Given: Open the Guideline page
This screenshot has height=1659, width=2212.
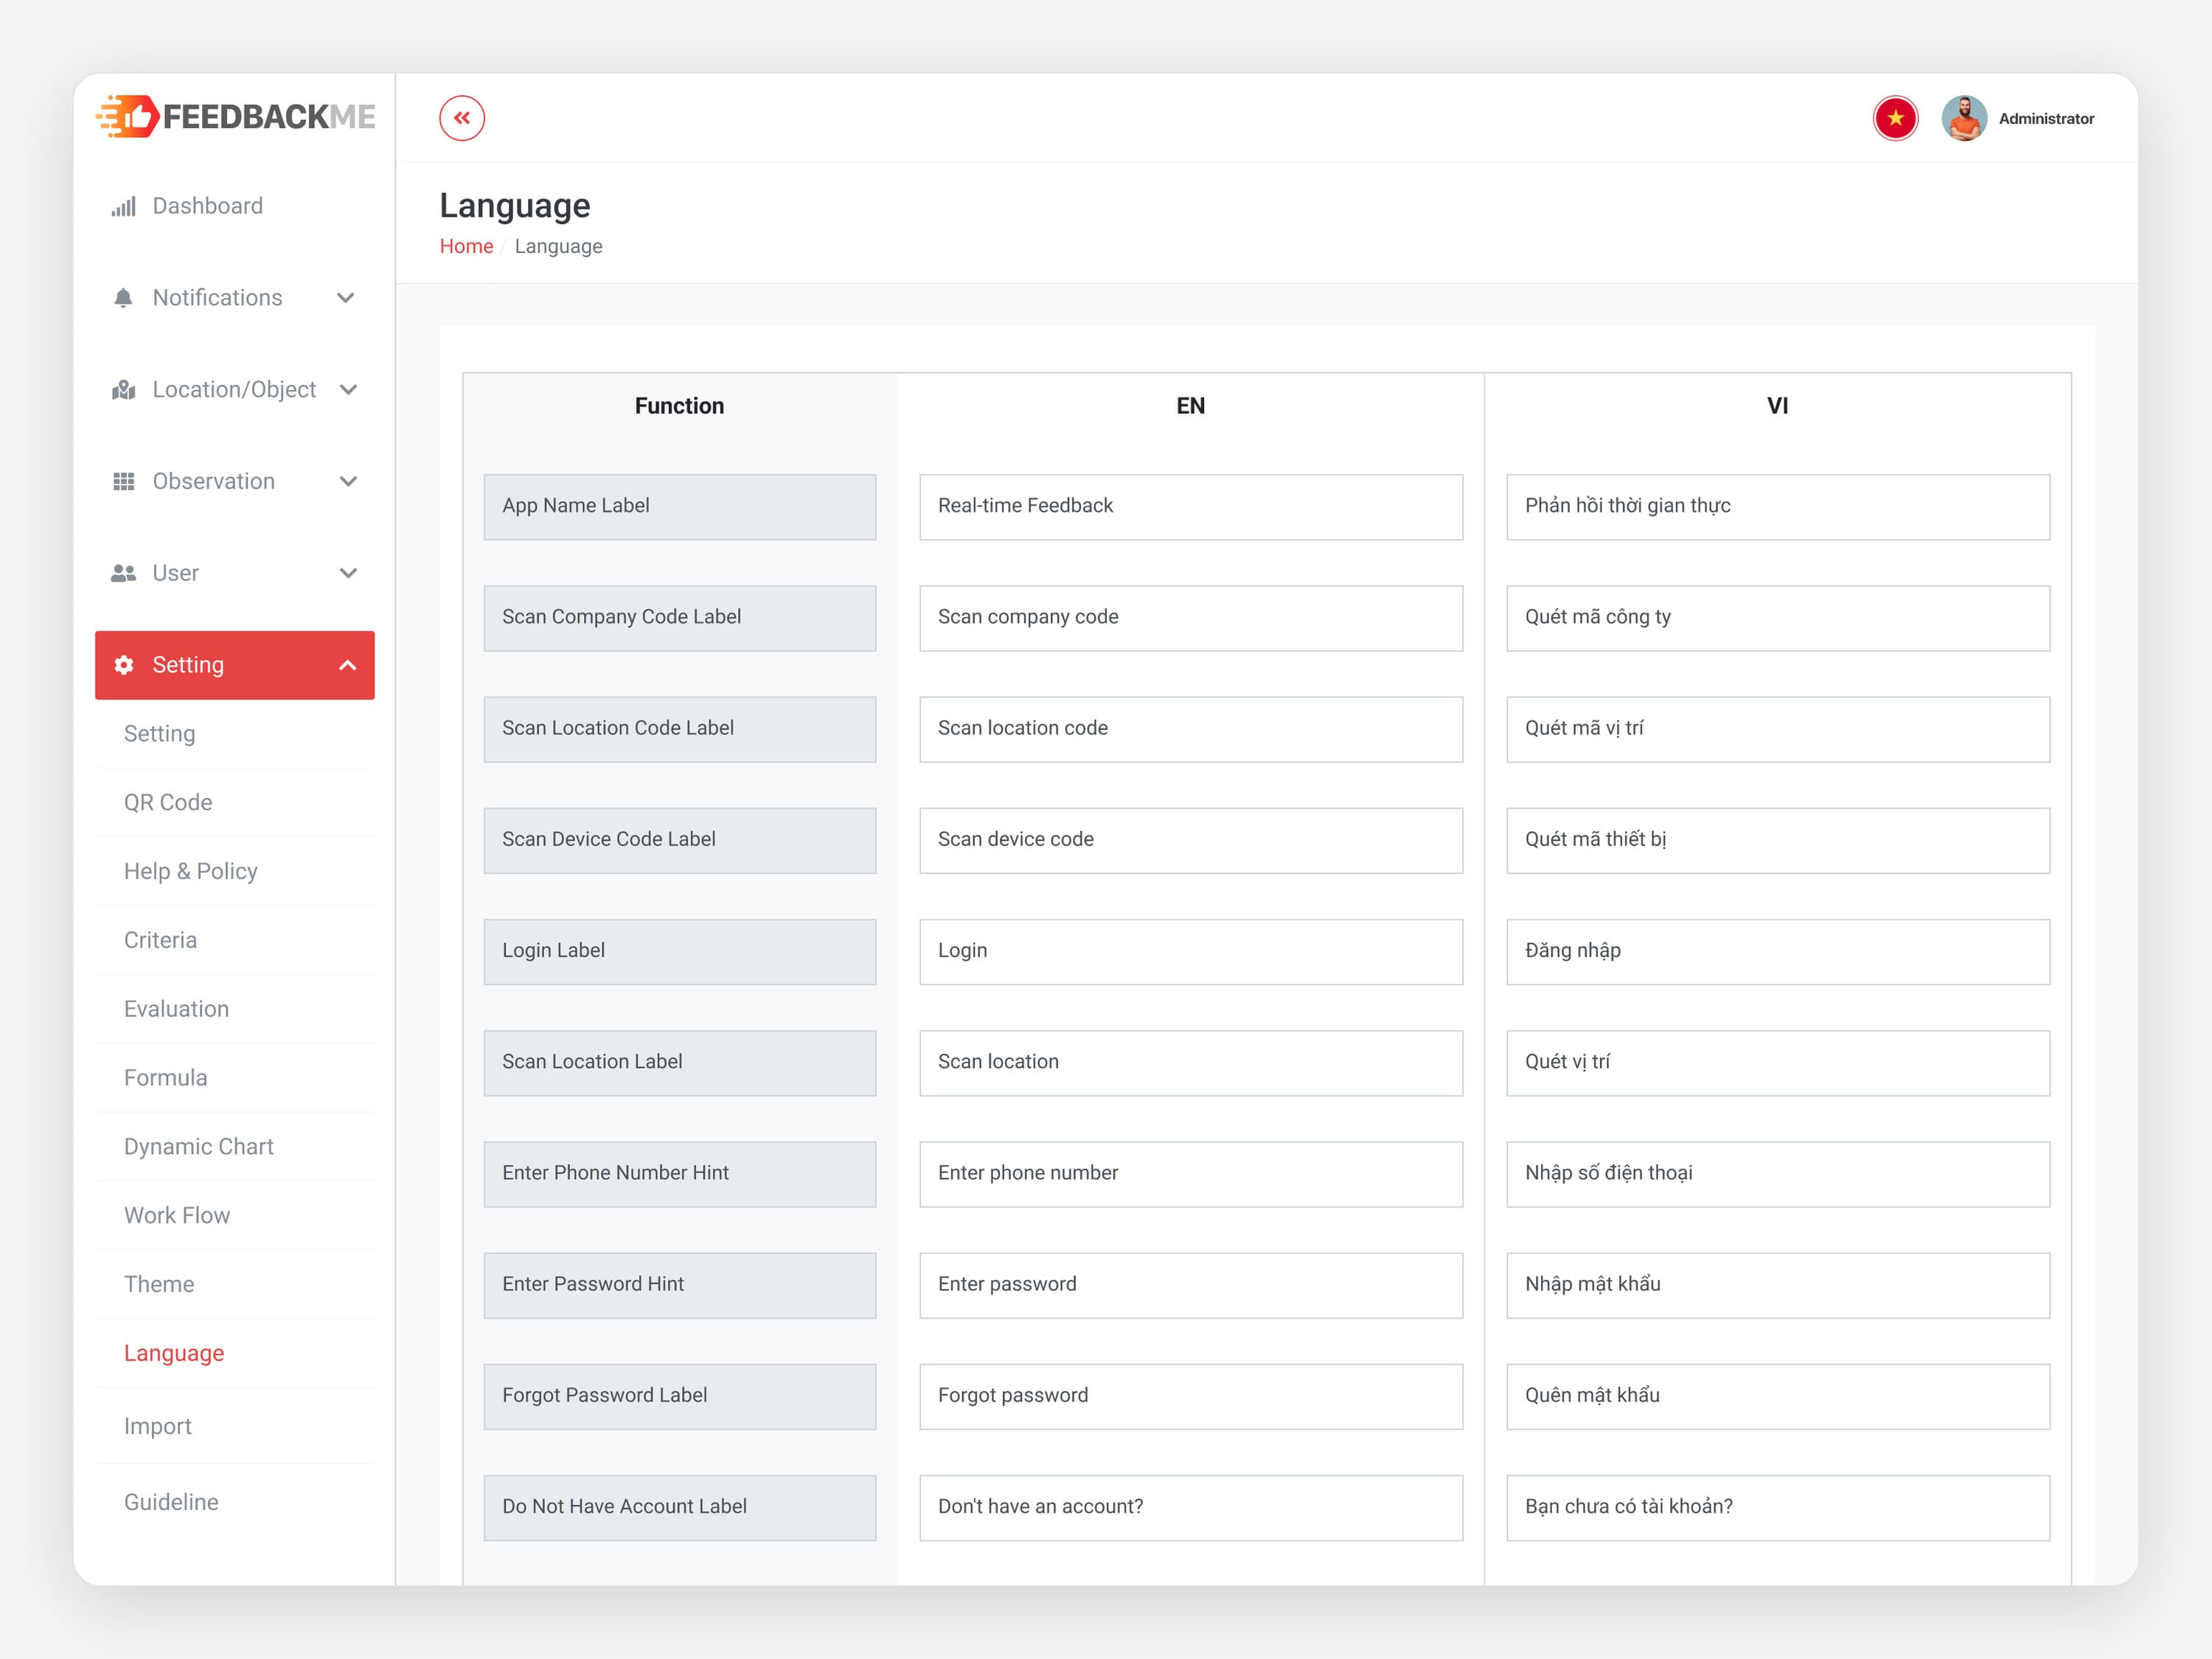Looking at the screenshot, I should [x=235, y=1502].
